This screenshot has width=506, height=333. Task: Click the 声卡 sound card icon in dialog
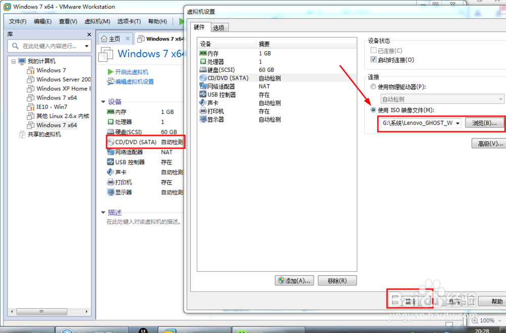pos(203,103)
